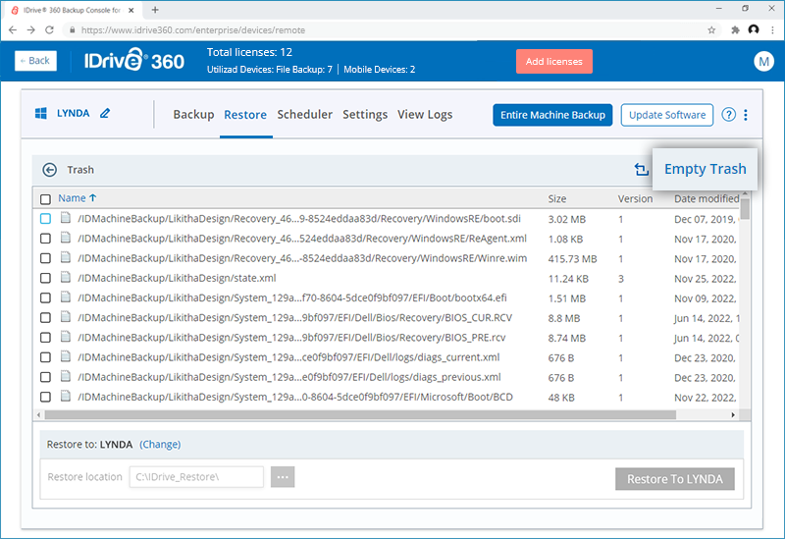Image resolution: width=785 pixels, height=539 pixels.
Task: Sort files by the Name column
Action: pyautogui.click(x=78, y=198)
